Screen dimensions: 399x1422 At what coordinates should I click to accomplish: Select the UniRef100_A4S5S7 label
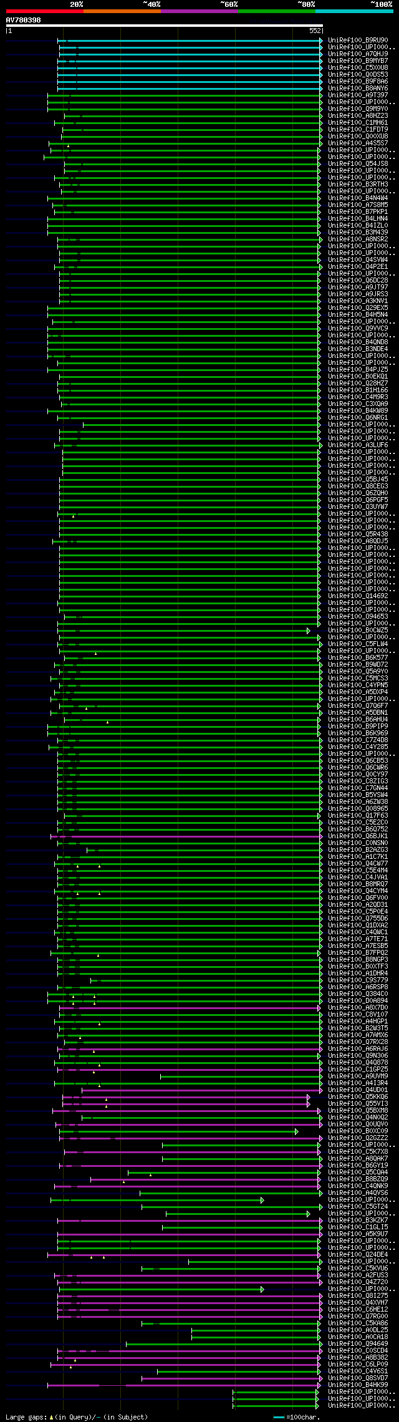[x=358, y=143]
